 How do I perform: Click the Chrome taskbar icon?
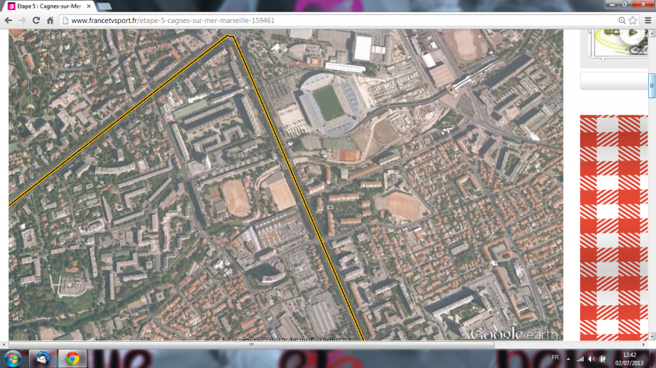click(72, 359)
